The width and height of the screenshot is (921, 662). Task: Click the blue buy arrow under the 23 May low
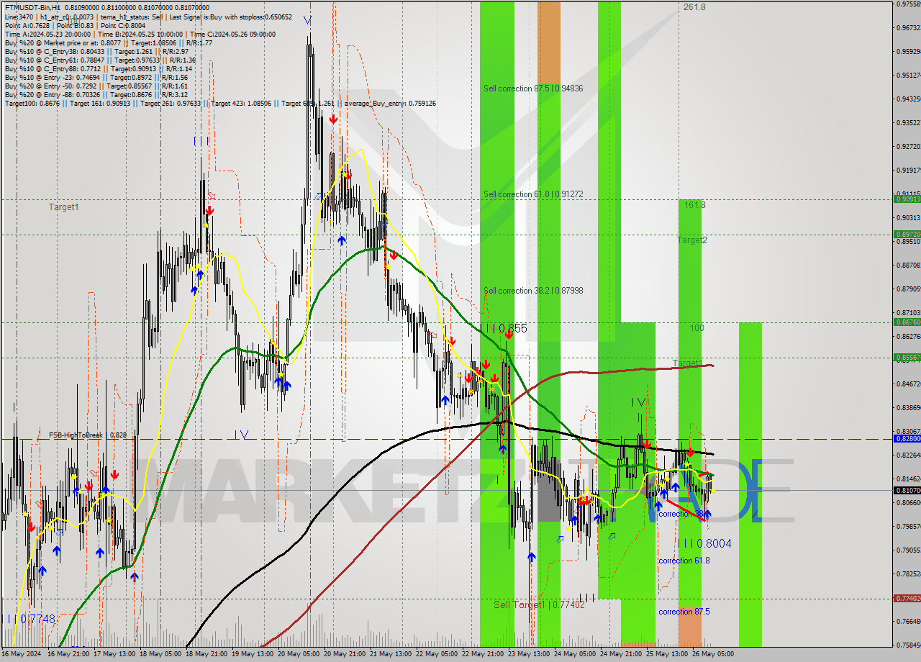coord(531,556)
